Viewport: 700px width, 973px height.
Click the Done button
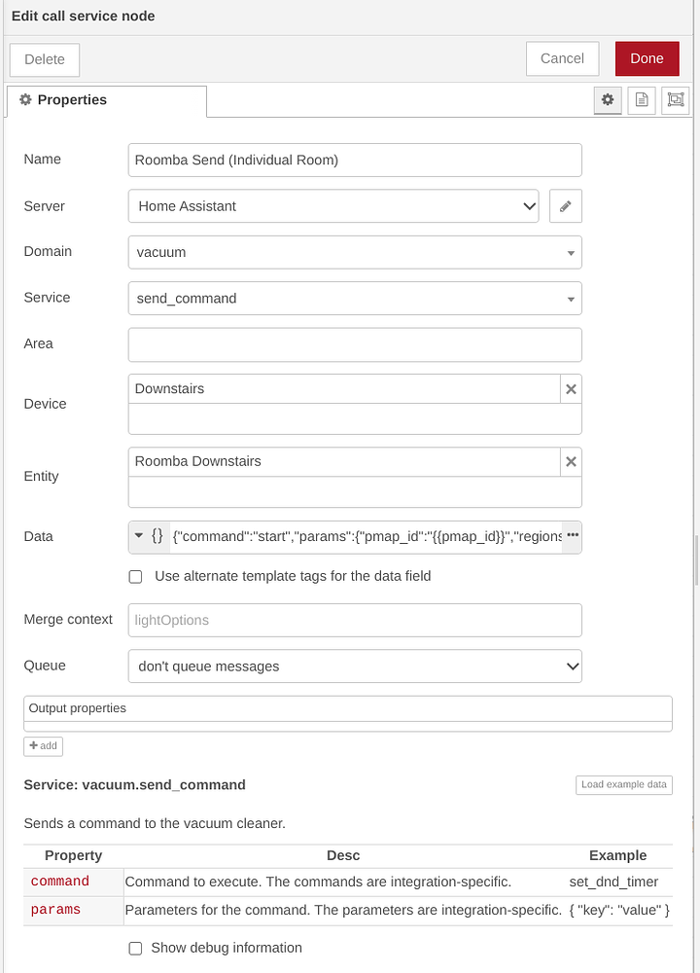coord(647,58)
